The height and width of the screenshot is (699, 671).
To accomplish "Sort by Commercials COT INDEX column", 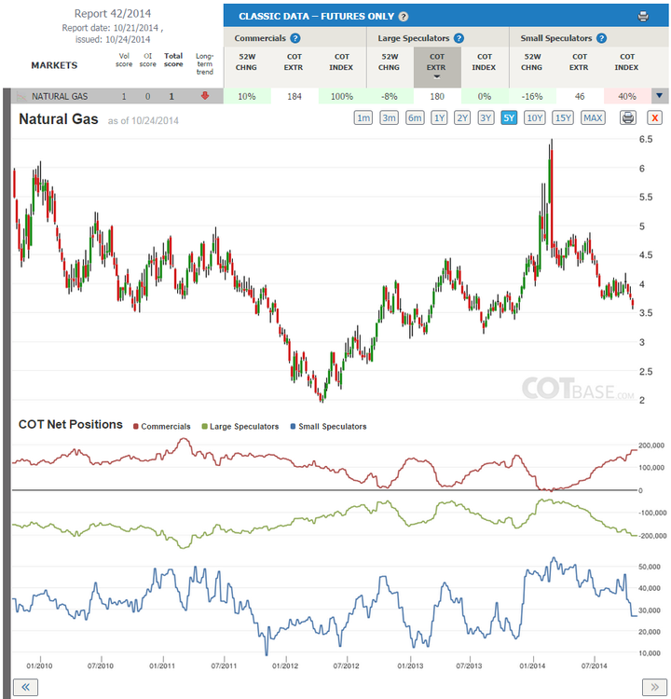I will click(341, 62).
